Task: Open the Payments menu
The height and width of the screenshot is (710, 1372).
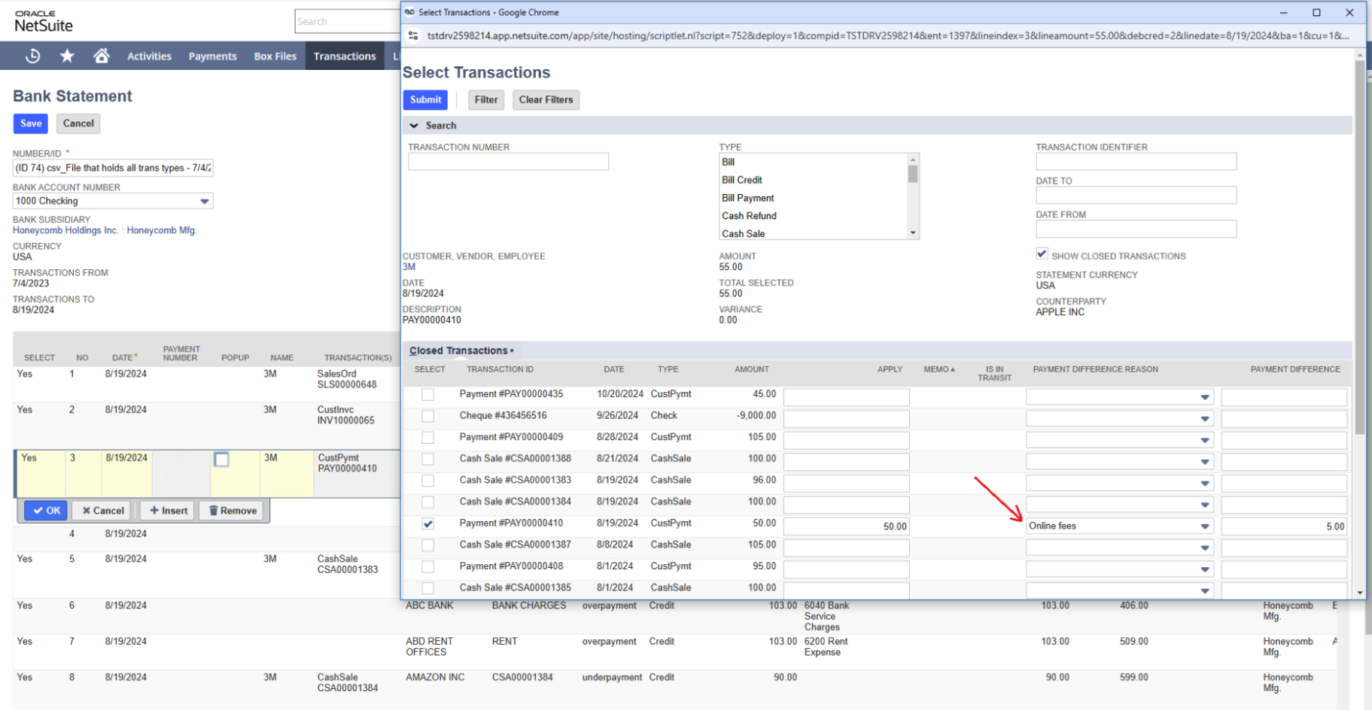Action: [212, 56]
